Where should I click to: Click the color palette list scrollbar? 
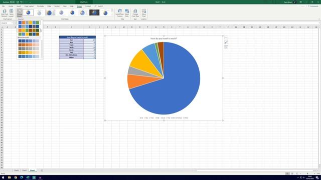(42, 38)
